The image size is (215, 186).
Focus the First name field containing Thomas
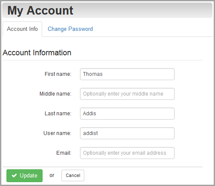click(x=127, y=74)
